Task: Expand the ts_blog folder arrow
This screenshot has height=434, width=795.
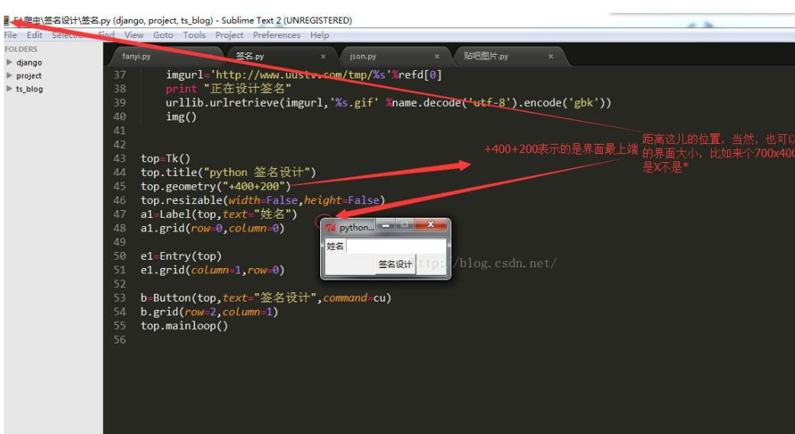Action: tap(9, 88)
